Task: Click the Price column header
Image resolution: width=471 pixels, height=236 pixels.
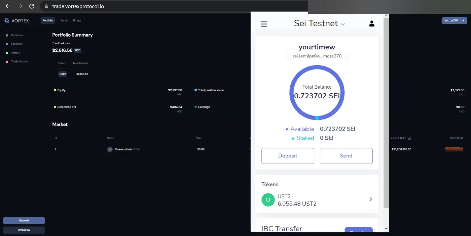Action: tap(199, 138)
